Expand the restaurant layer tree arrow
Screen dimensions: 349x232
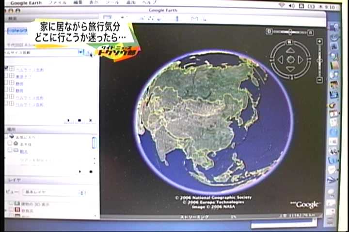click(x=5, y=210)
